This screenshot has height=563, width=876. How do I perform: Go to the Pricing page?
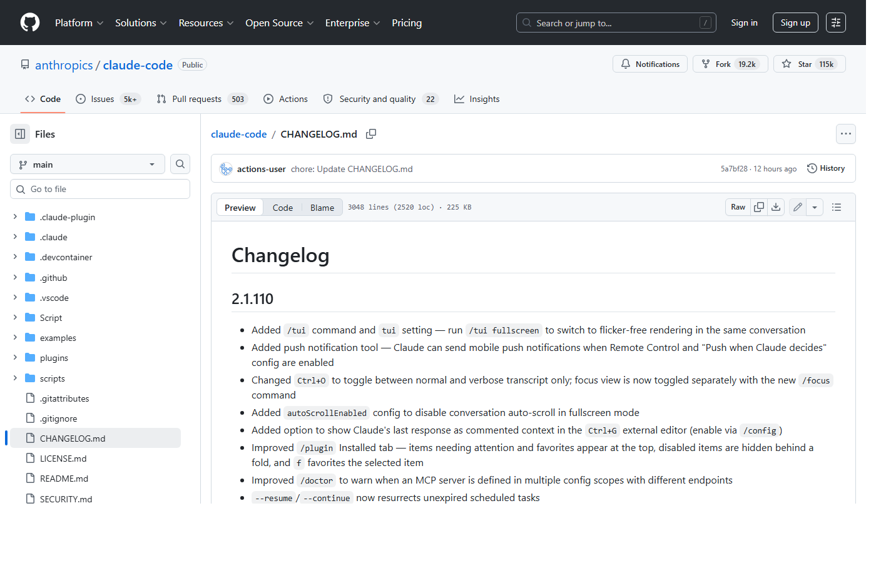tap(407, 23)
